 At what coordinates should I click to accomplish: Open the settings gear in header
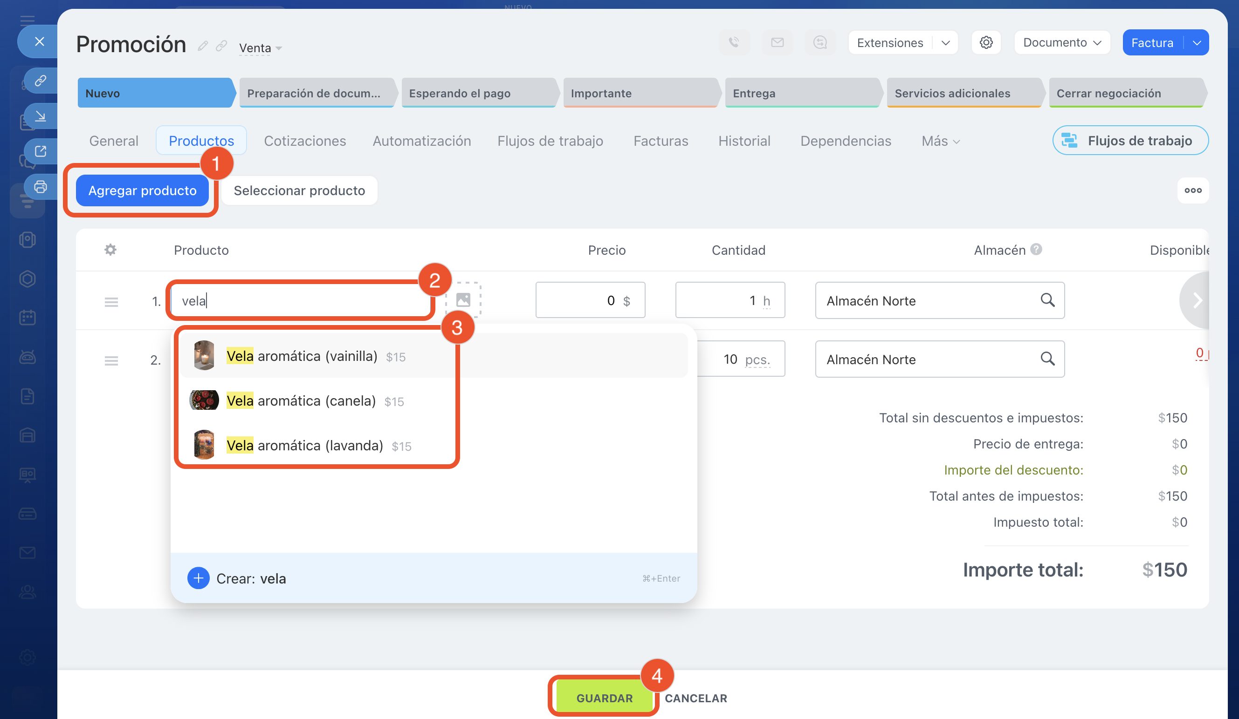pyautogui.click(x=986, y=43)
